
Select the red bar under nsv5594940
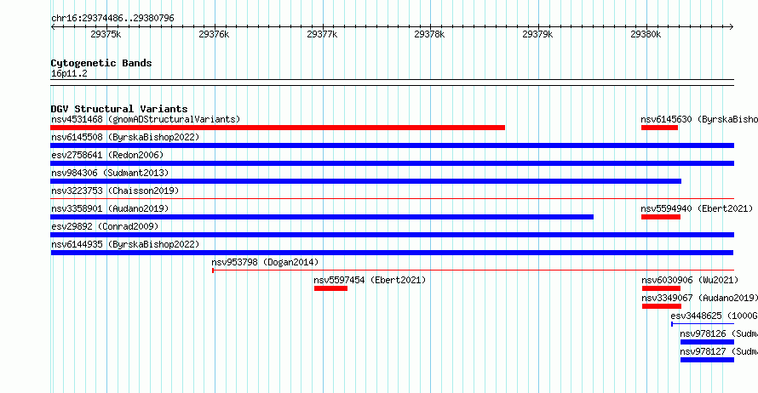[661, 217]
